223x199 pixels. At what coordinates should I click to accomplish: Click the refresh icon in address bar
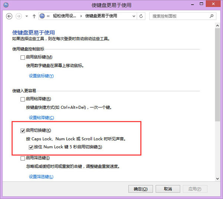pyautogui.click(x=141, y=16)
